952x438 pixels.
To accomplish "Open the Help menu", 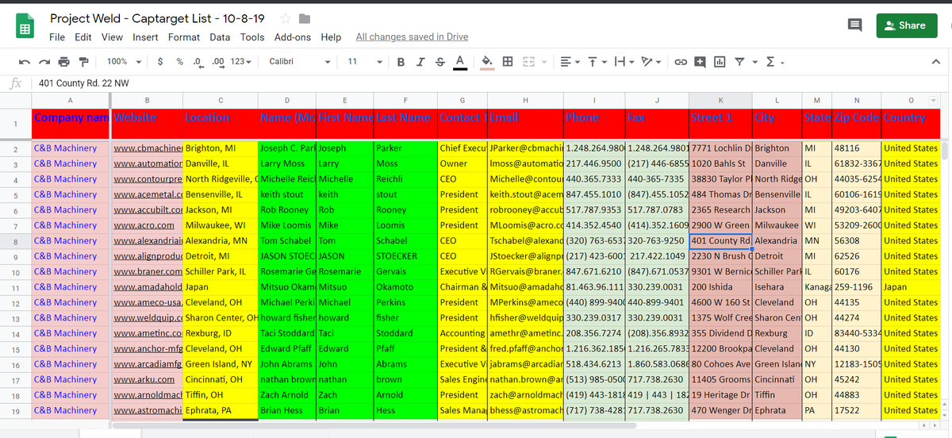I will coord(331,37).
